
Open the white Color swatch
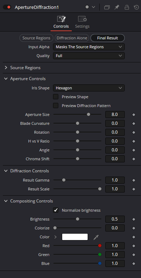tap(75, 237)
